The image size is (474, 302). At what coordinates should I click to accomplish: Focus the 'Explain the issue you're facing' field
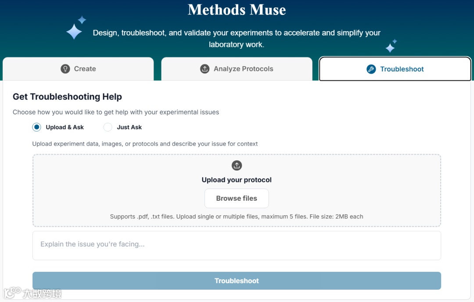coord(237,245)
